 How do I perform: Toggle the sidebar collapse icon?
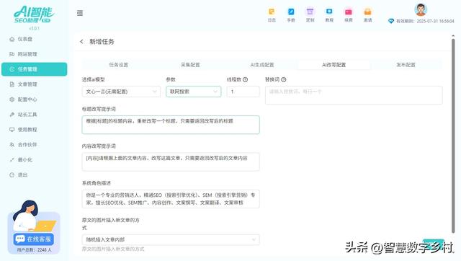pyautogui.click(x=80, y=13)
